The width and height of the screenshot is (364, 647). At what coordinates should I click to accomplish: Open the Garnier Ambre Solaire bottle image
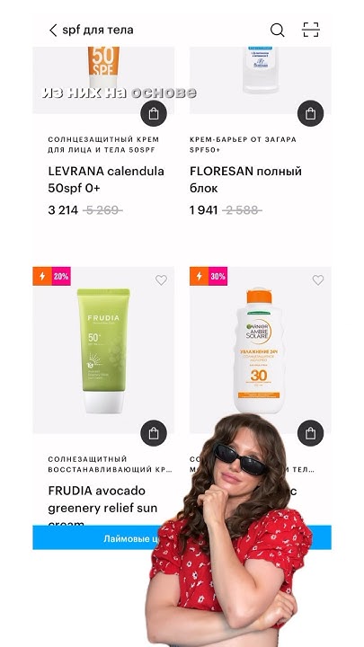point(259,350)
